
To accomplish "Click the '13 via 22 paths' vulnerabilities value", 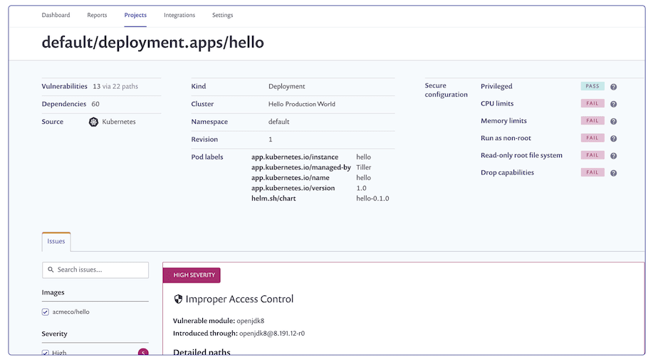I will (115, 87).
